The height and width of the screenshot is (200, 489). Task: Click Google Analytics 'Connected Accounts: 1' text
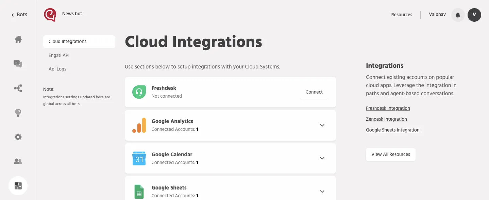[x=175, y=129]
